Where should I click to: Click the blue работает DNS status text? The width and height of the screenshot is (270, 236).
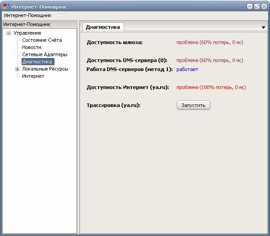[187, 69]
